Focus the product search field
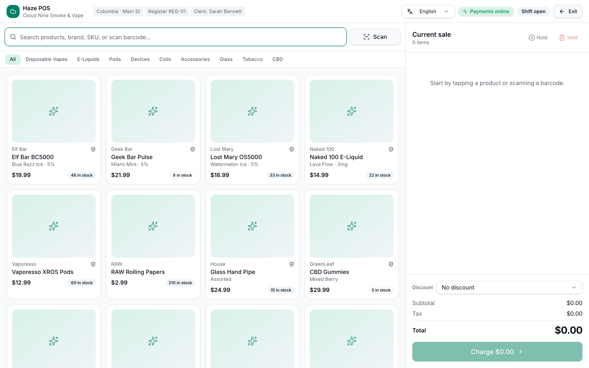This screenshot has width=589, height=368. point(175,37)
